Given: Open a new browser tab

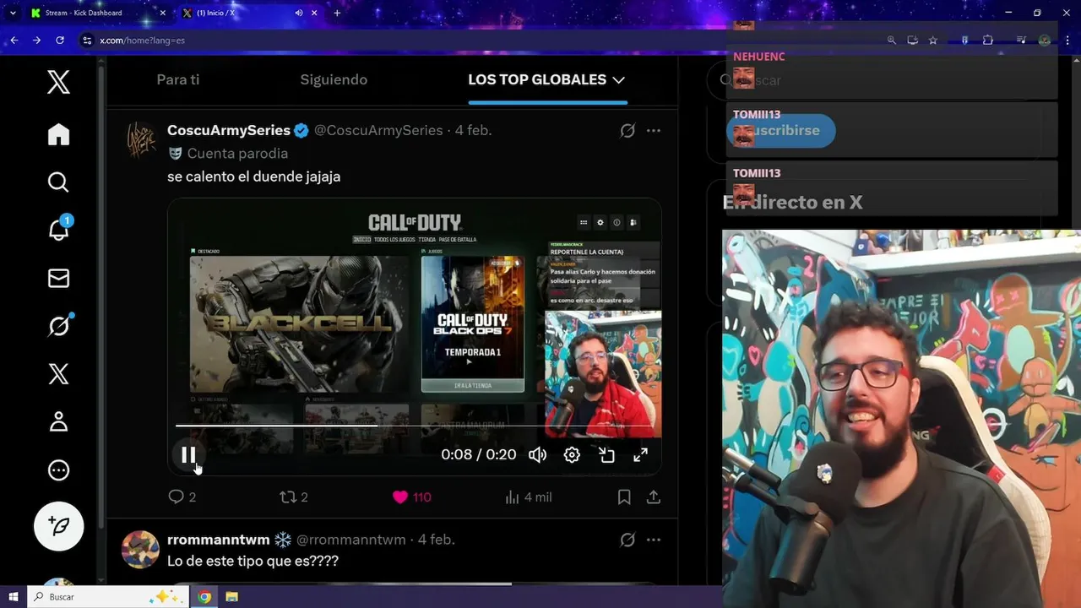Looking at the screenshot, I should [x=337, y=13].
